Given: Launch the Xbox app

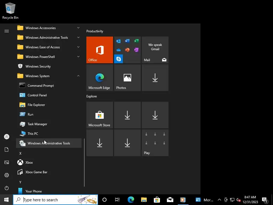Looking at the screenshot, I should tap(49, 163).
